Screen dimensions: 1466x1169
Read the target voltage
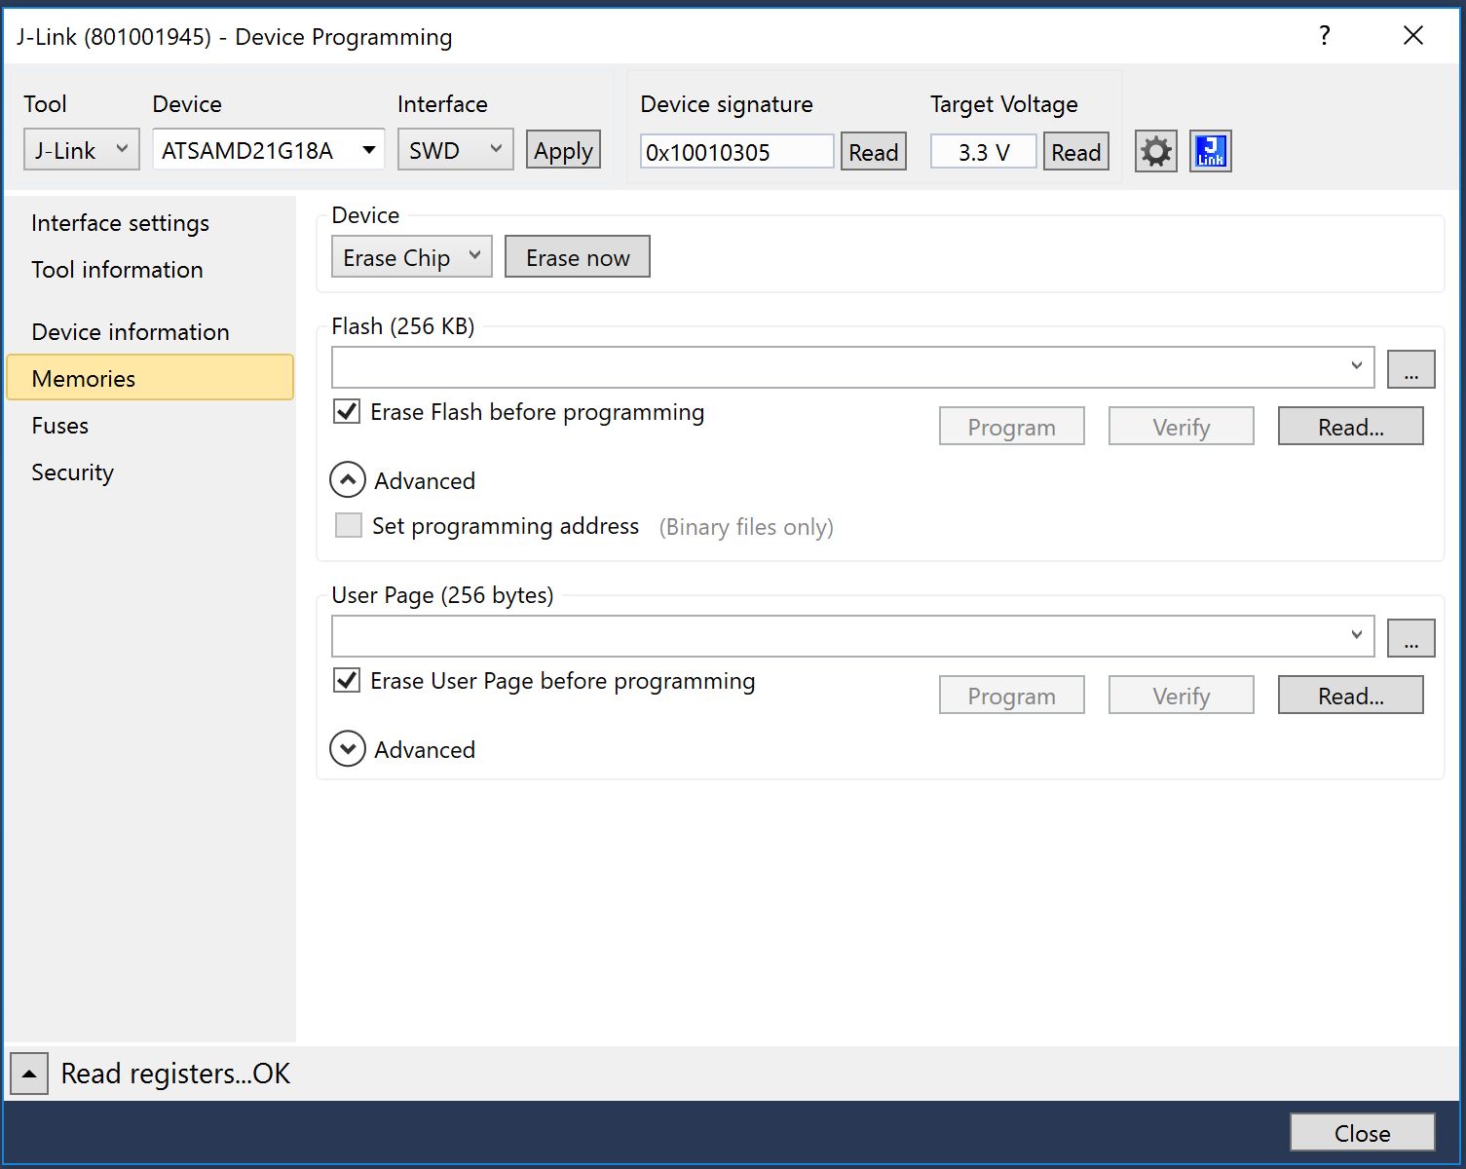1075,152
